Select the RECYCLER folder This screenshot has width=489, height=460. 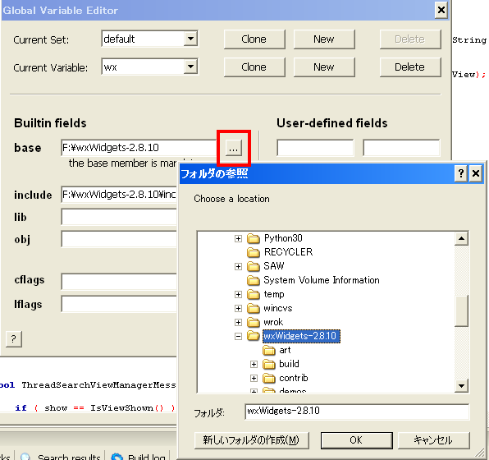click(288, 252)
